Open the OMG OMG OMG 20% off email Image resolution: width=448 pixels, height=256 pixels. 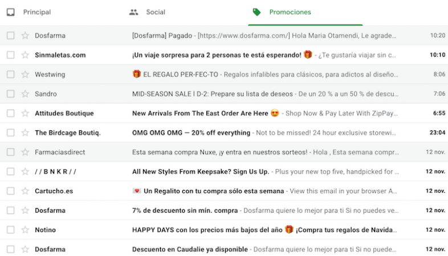coord(228,133)
